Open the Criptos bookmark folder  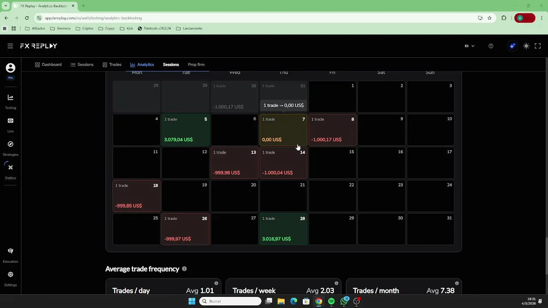point(84,29)
